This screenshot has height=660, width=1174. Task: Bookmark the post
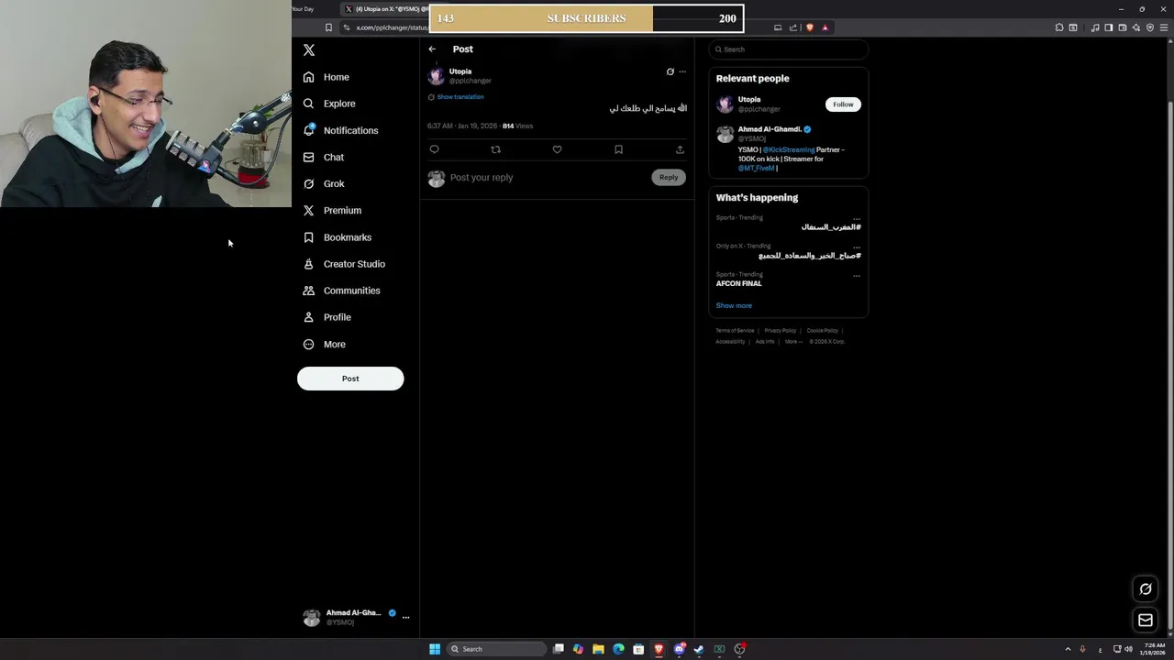(618, 149)
